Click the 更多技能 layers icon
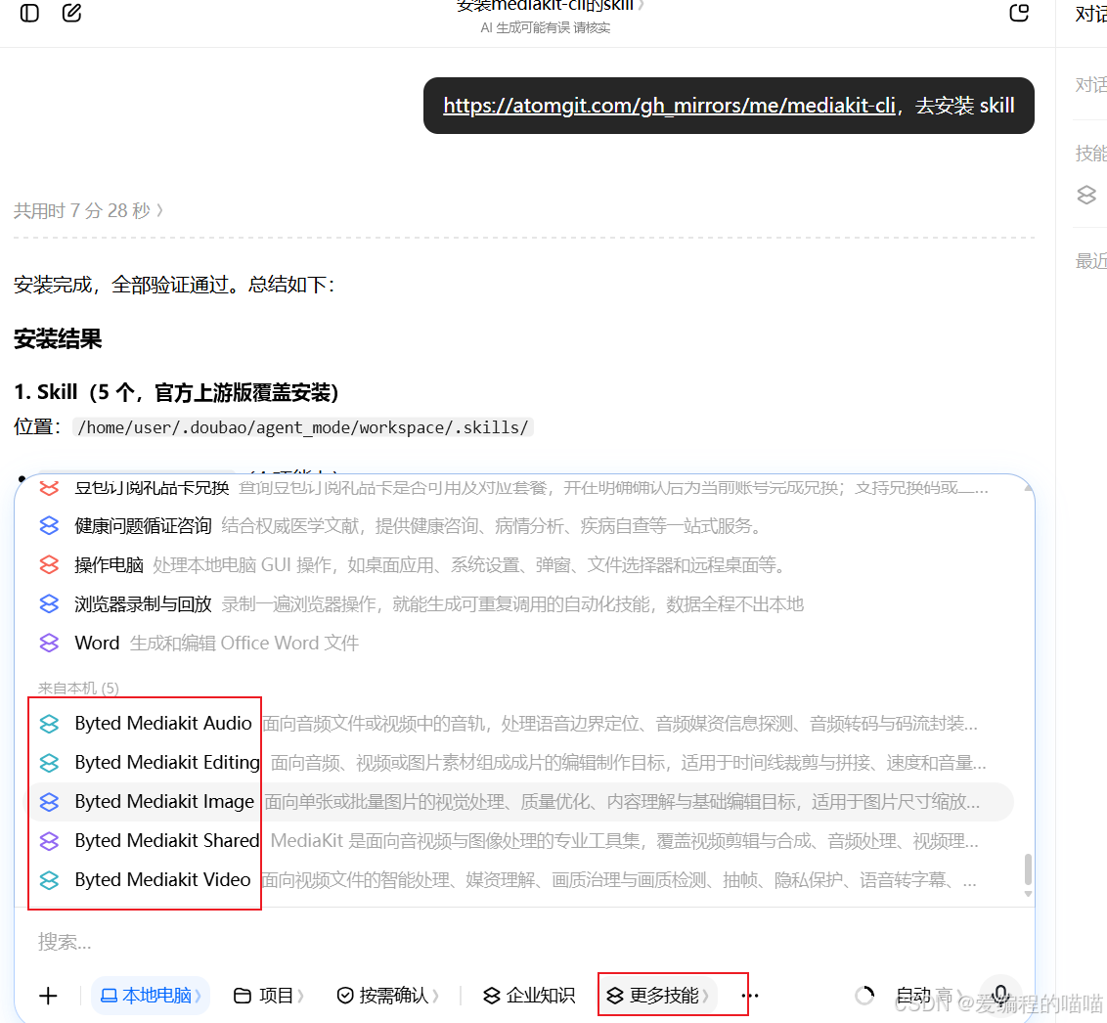The image size is (1107, 1023). tap(615, 997)
